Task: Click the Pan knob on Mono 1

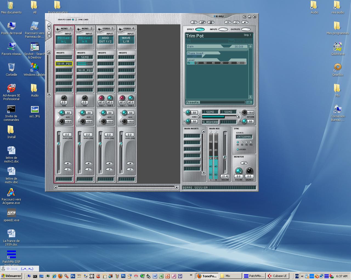Action: coord(64,98)
